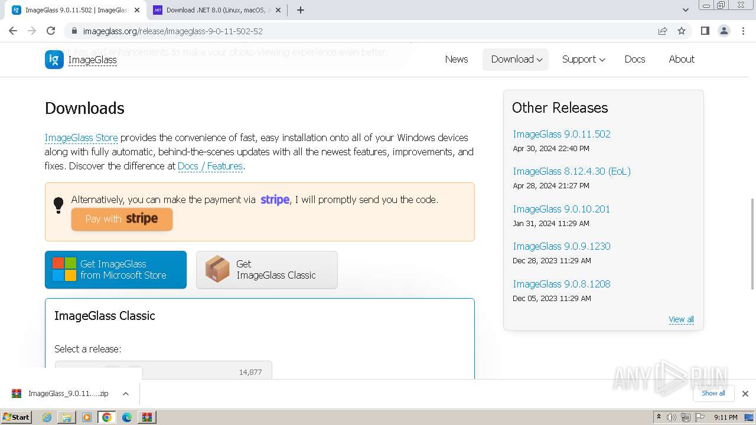Follow the ImageGlass Store link
Image resolution: width=756 pixels, height=425 pixels.
point(82,138)
